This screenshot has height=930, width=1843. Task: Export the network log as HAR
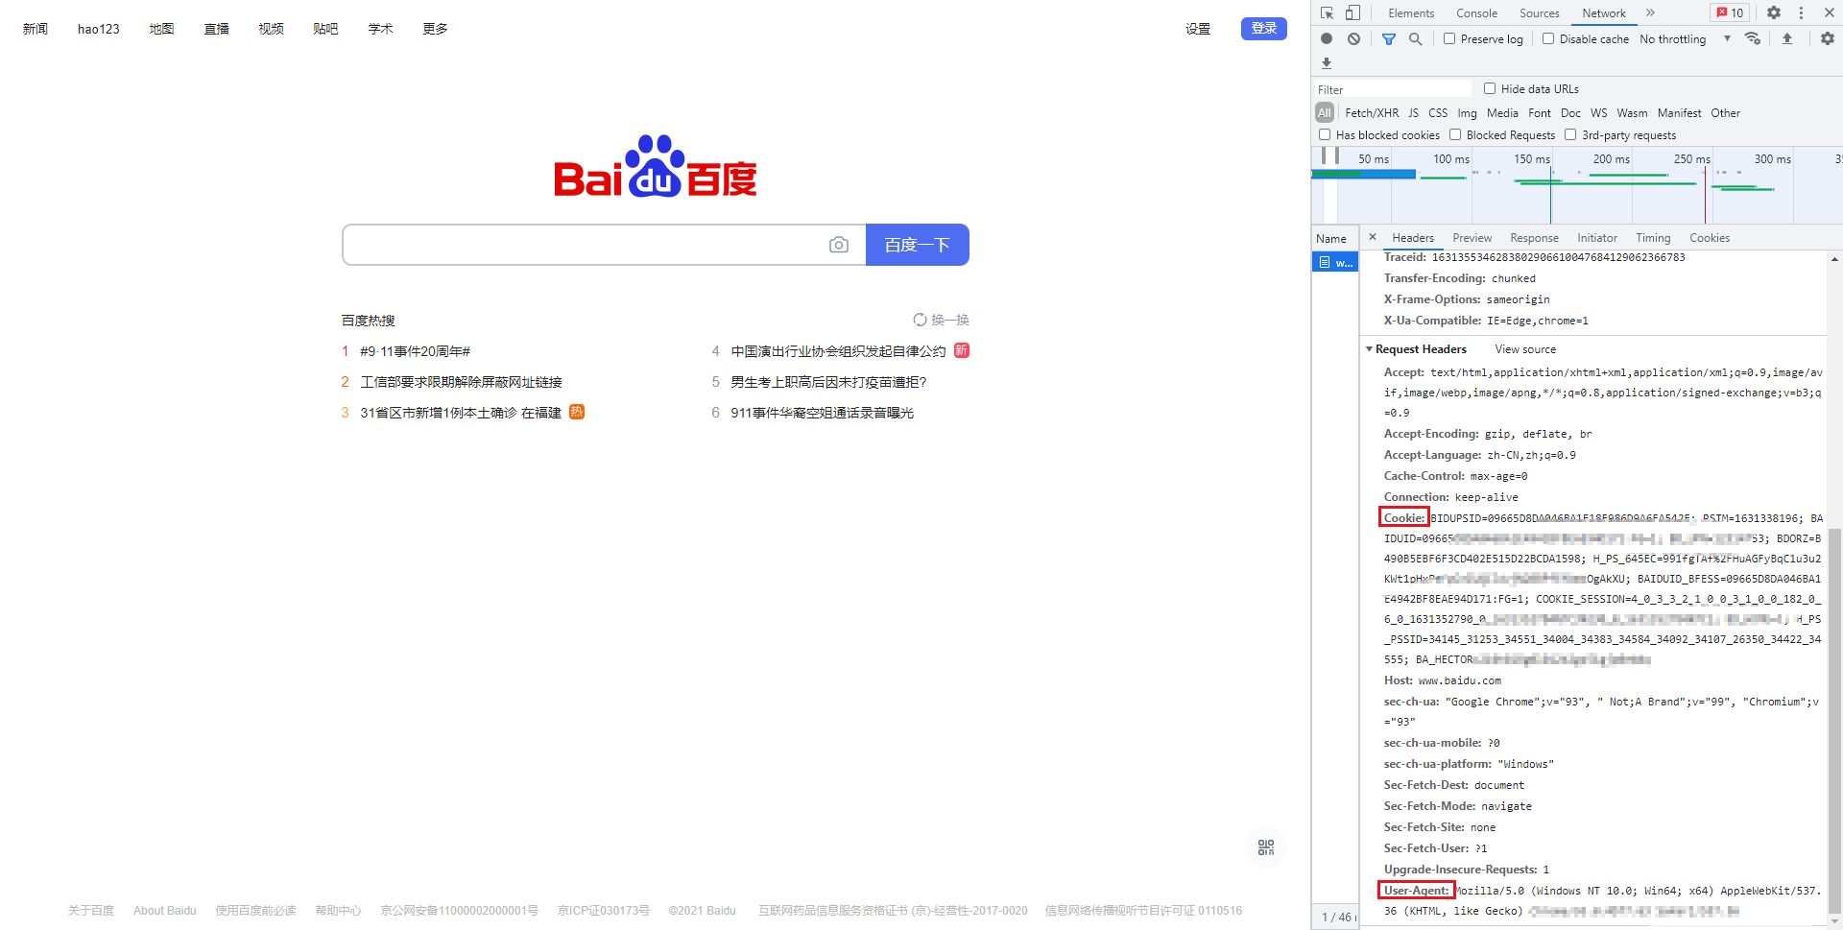[1327, 63]
